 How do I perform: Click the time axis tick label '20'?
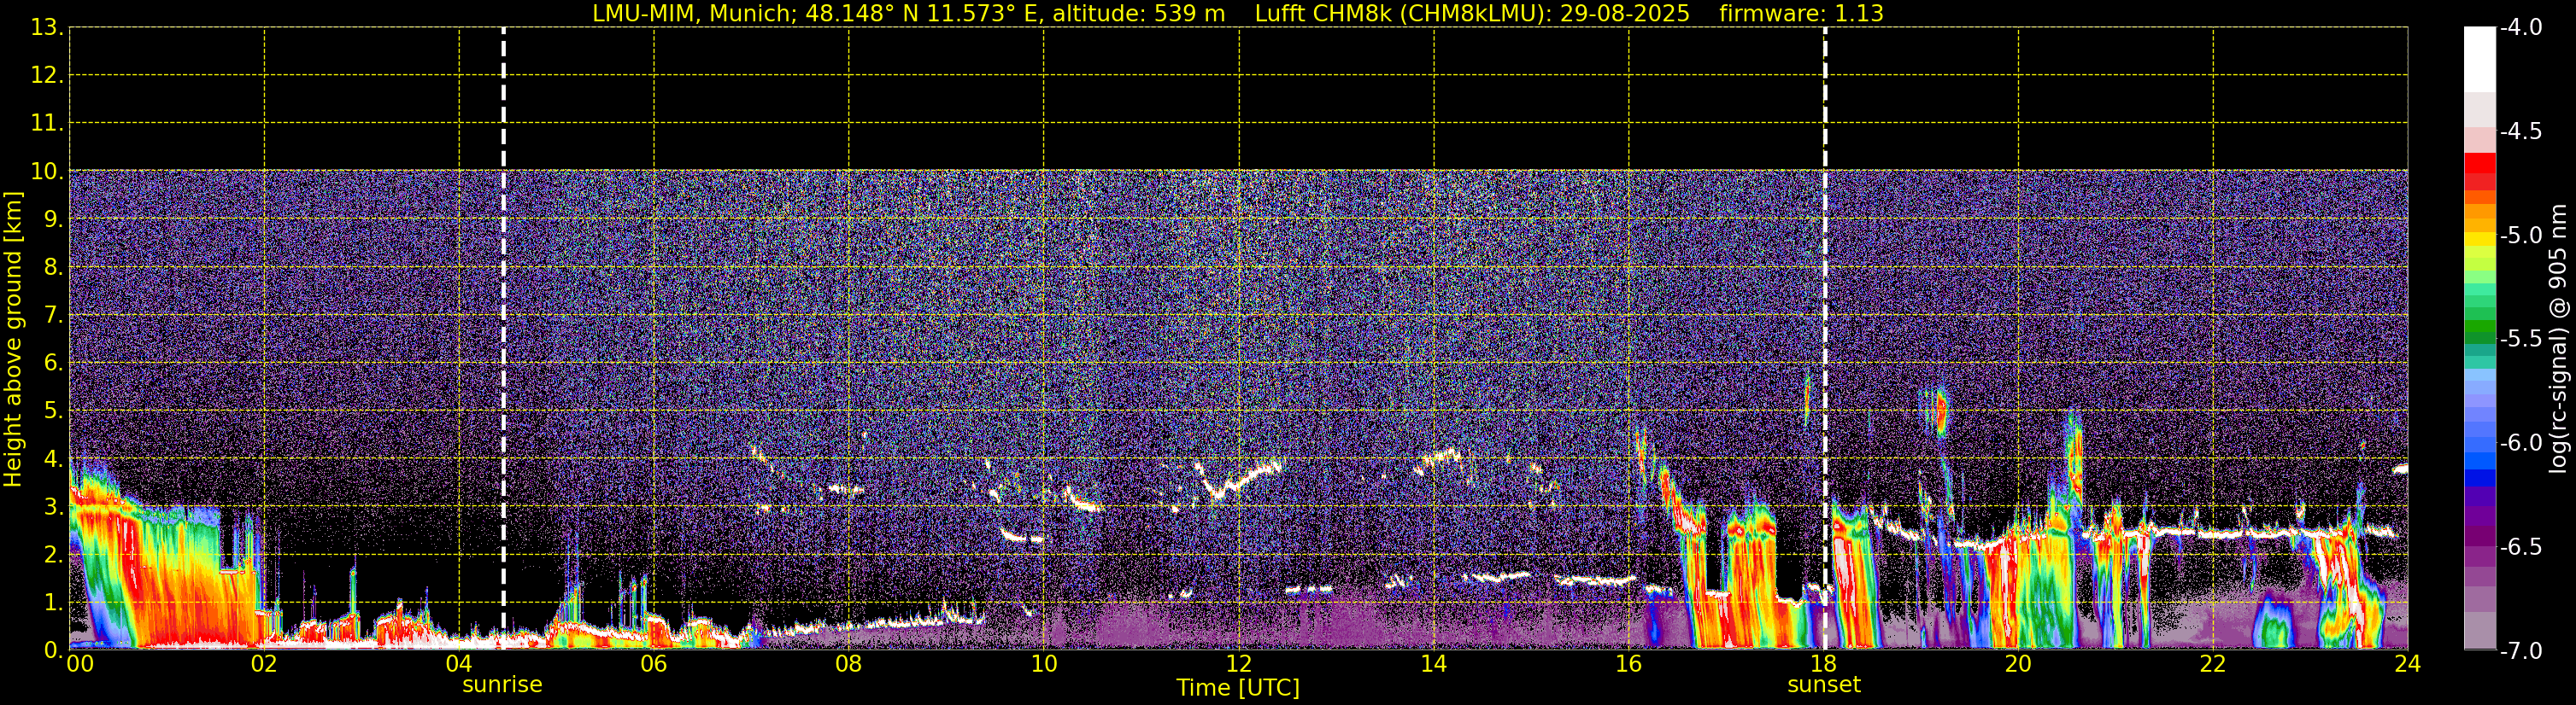(x=2018, y=664)
